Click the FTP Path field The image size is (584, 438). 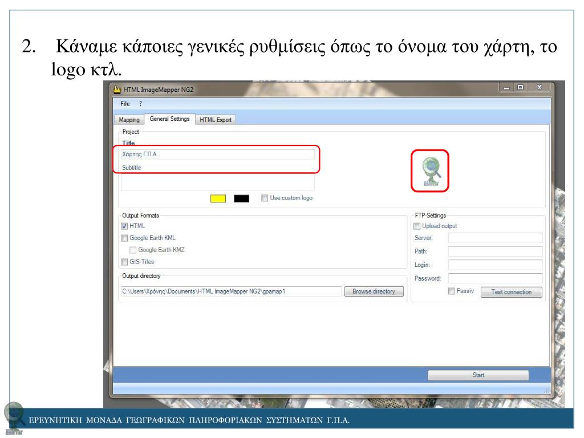[496, 252]
